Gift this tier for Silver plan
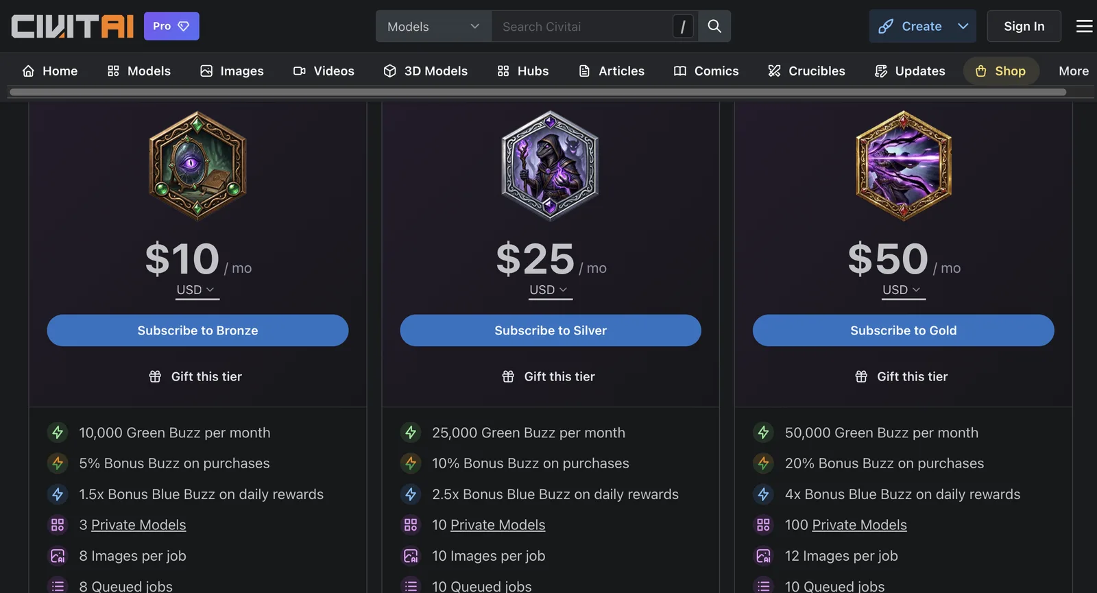 549,376
